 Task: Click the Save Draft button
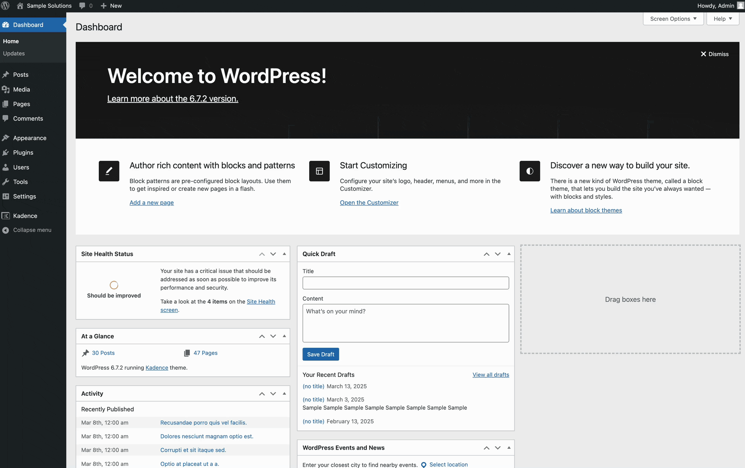(x=320, y=354)
